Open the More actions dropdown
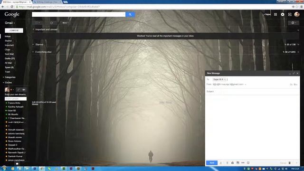The height and width of the screenshot is (171, 304). (66, 23)
